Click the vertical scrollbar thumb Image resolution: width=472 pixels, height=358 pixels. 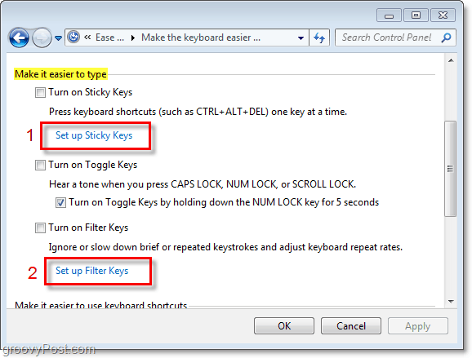[x=450, y=169]
